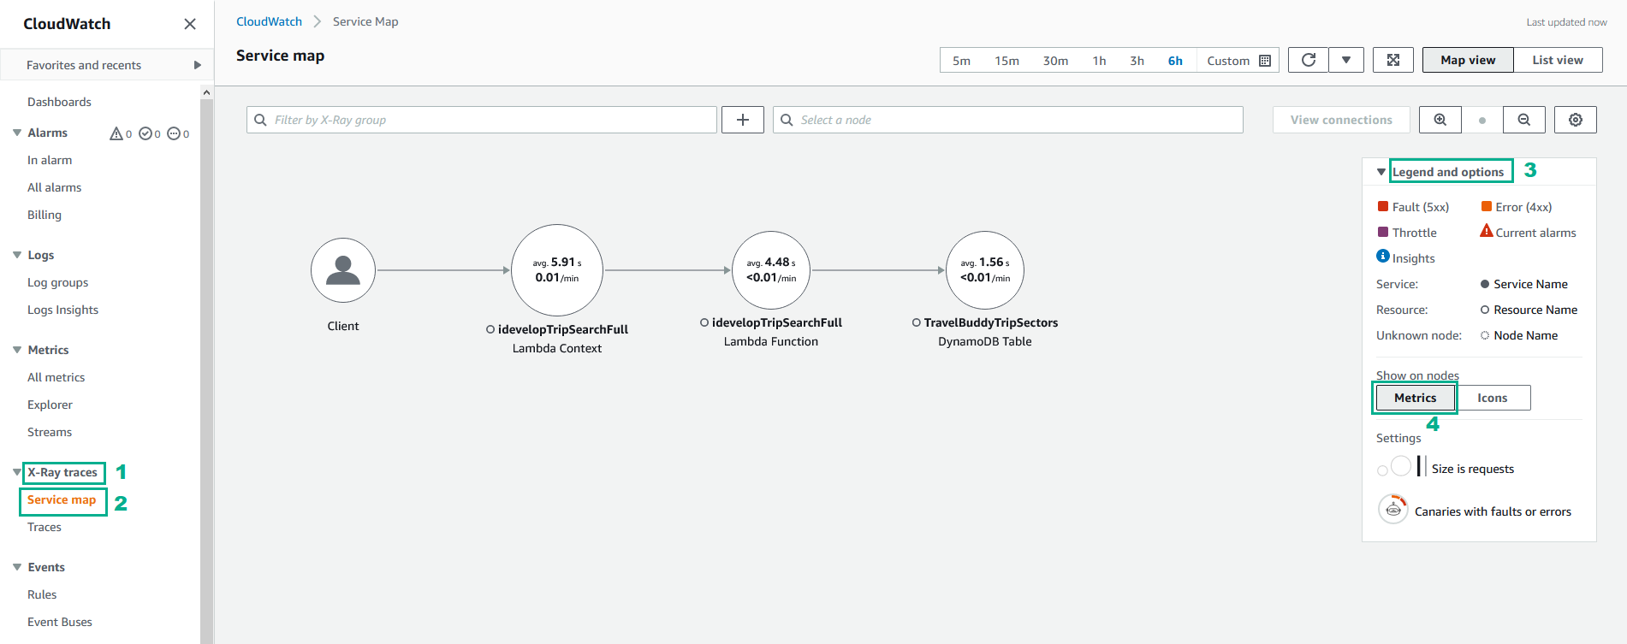
Task: Select the idevelopTripSearchFull Lambda Context node
Action: point(557,270)
